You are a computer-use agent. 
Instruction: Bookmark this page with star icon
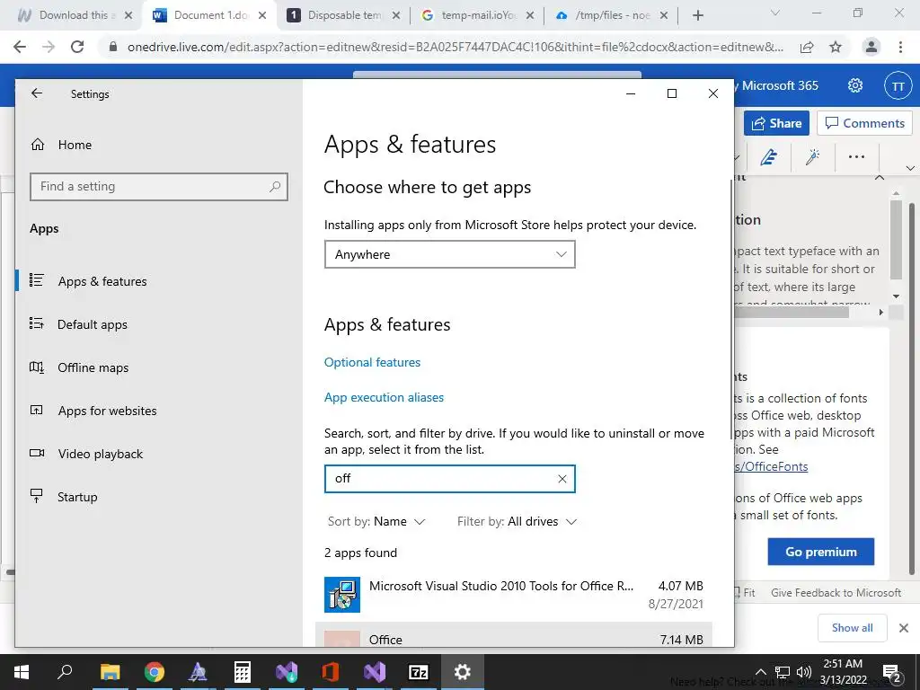click(x=836, y=47)
